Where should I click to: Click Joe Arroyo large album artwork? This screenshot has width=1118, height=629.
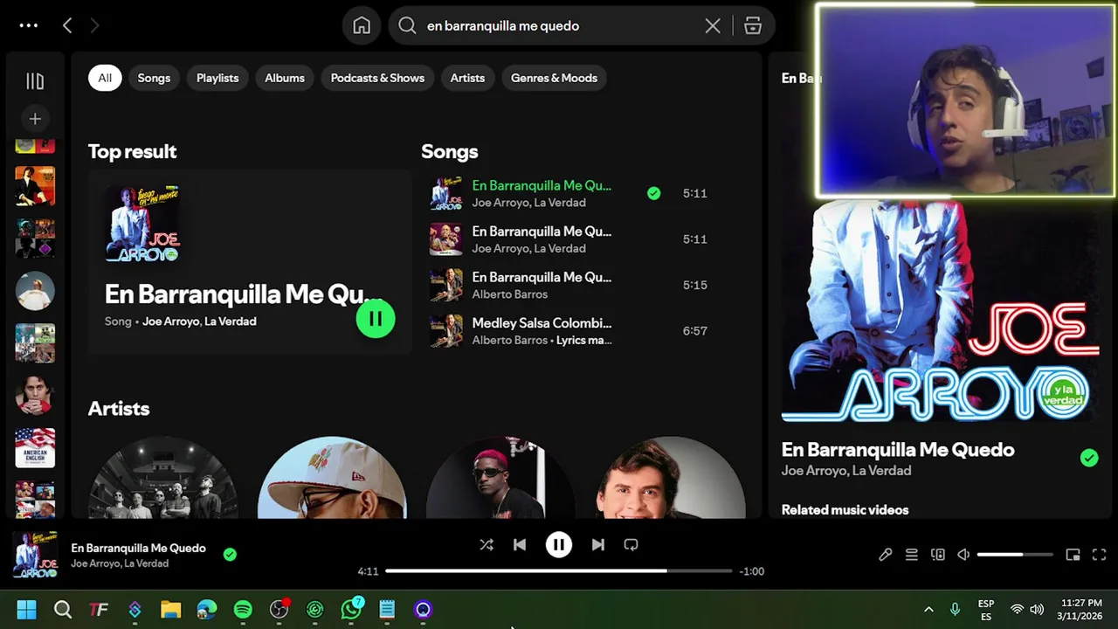click(941, 310)
